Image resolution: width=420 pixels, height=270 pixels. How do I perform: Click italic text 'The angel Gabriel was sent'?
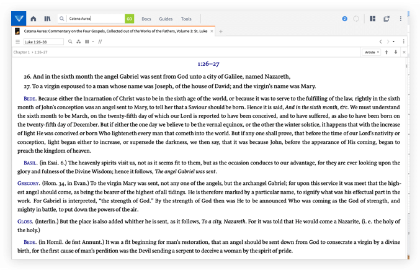click(x=185, y=171)
